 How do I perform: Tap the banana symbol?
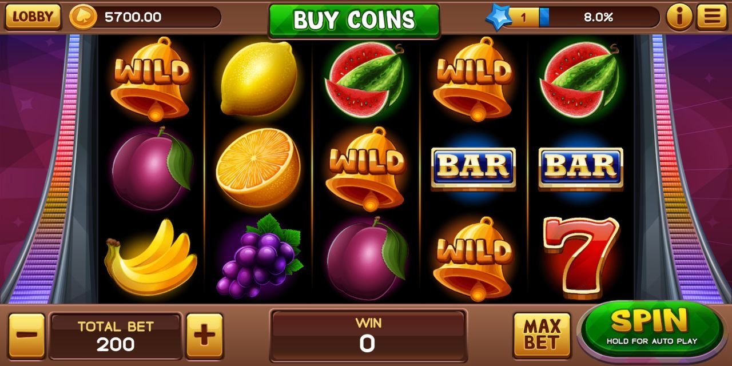(x=150, y=259)
